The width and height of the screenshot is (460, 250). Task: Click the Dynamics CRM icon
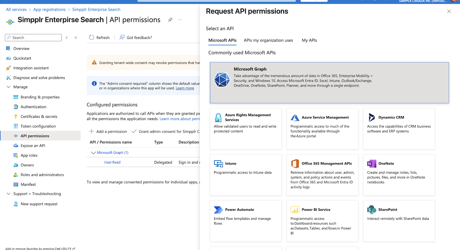click(371, 117)
